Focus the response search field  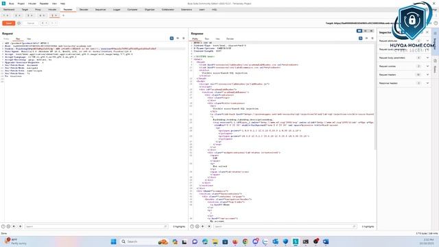(x=285, y=226)
